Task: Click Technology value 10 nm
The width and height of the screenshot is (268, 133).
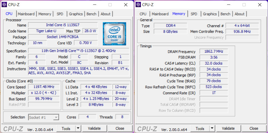Action: 37,43
